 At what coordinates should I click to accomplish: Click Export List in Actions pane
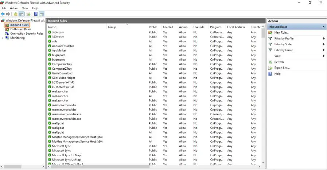[282, 68]
